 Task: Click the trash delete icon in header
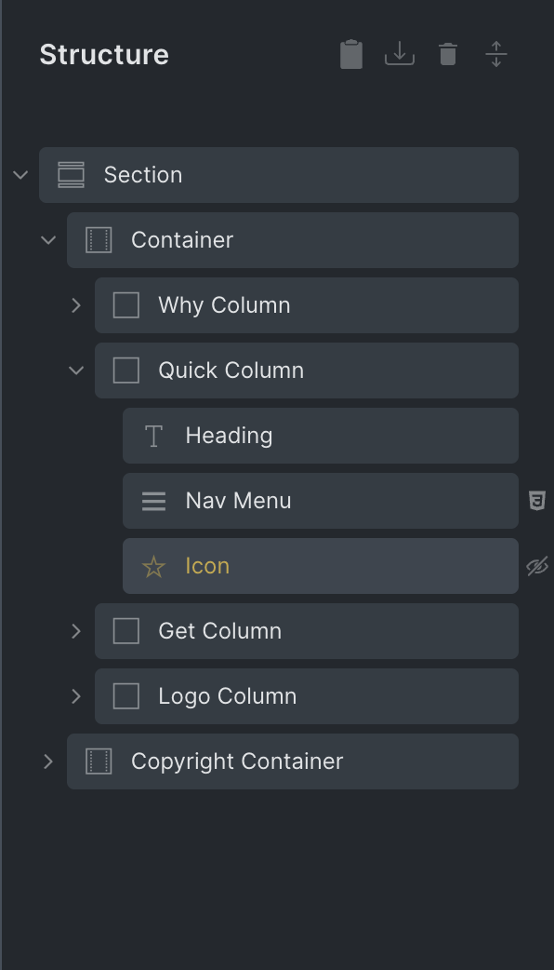pos(448,54)
